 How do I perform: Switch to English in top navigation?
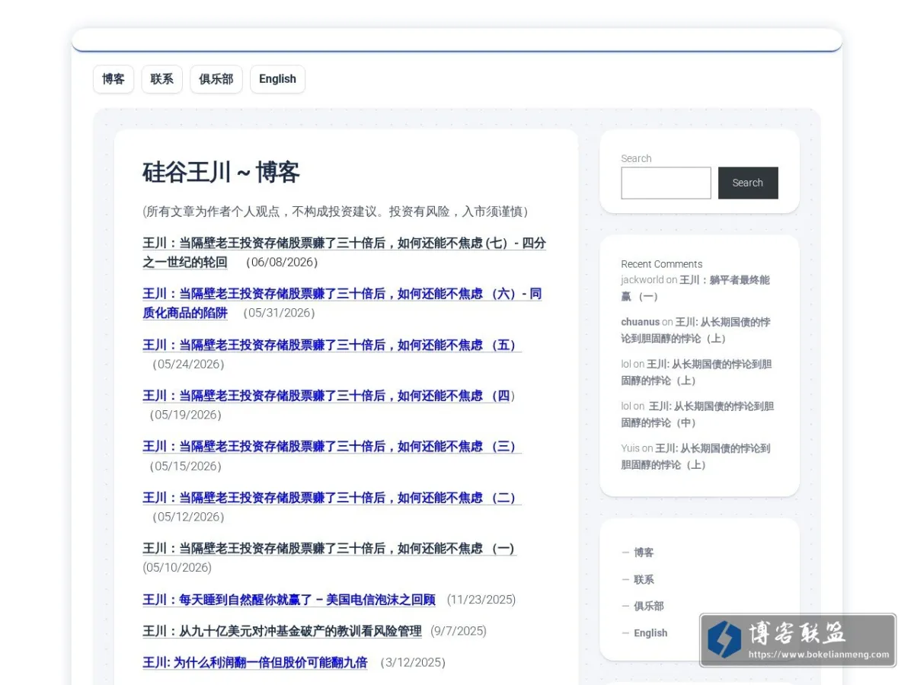coord(277,79)
